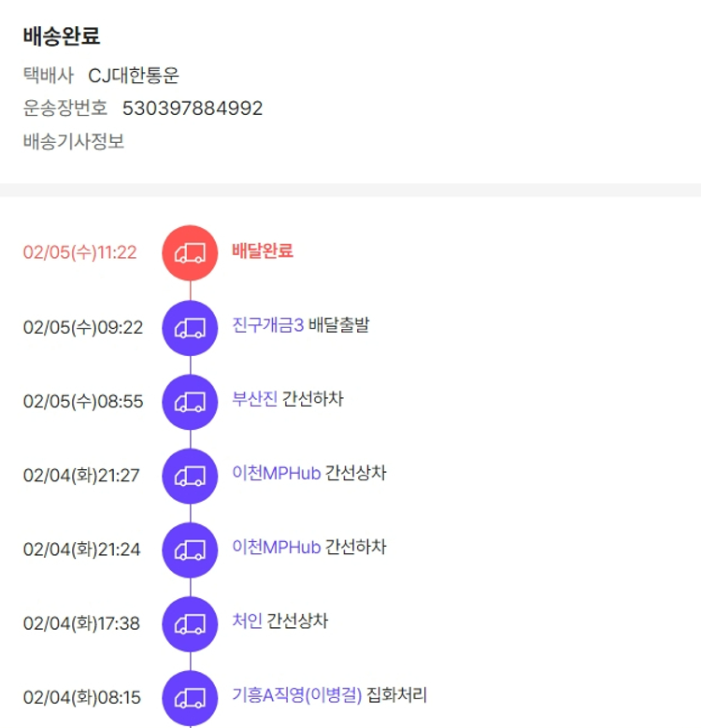Click the truck icon beside 기흥A직영(이병걸) 집화처리
Screen dimensions: 701x728
(x=190, y=697)
